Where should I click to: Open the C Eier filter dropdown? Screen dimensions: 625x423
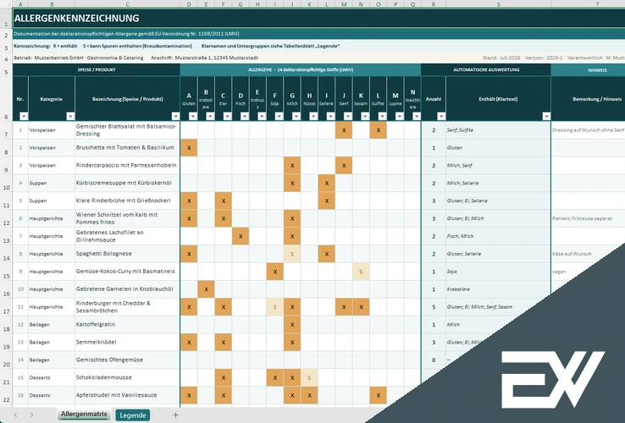(x=227, y=116)
